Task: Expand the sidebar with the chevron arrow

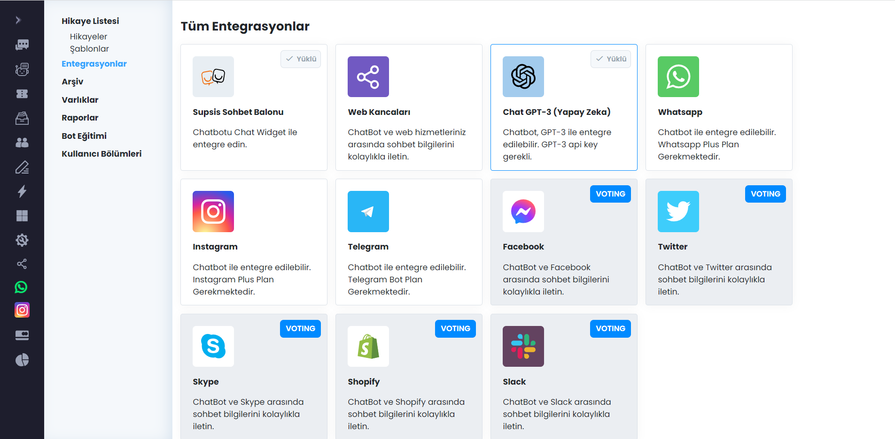Action: pyautogui.click(x=18, y=20)
